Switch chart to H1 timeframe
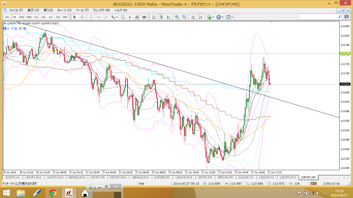This screenshot has width=353, height=198. coord(36,17)
